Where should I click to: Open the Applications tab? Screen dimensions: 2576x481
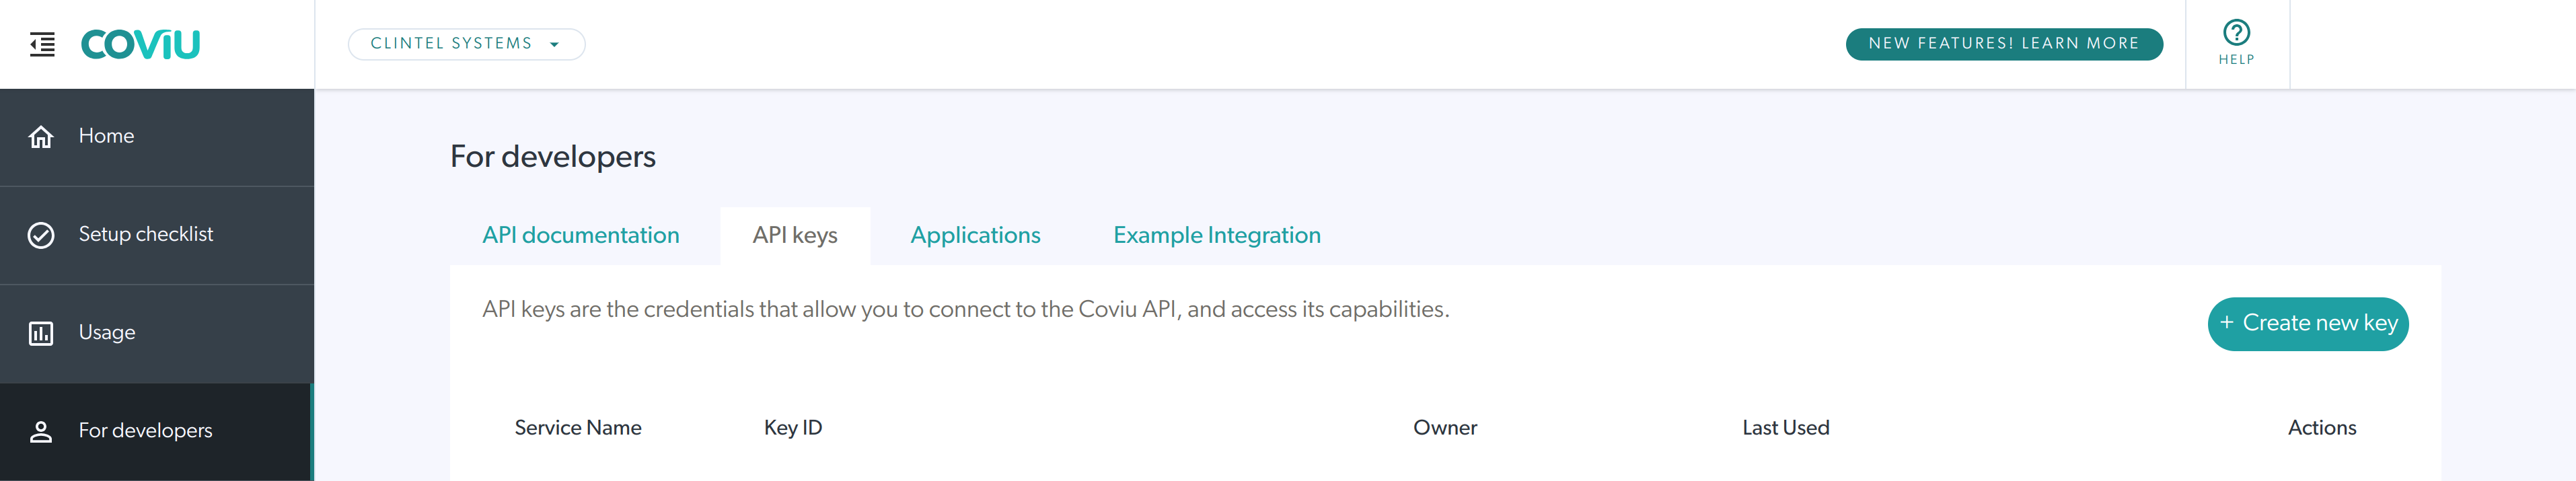[975, 235]
